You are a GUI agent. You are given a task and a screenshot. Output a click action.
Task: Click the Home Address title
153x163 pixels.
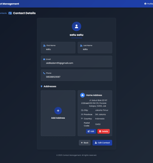click(94, 95)
